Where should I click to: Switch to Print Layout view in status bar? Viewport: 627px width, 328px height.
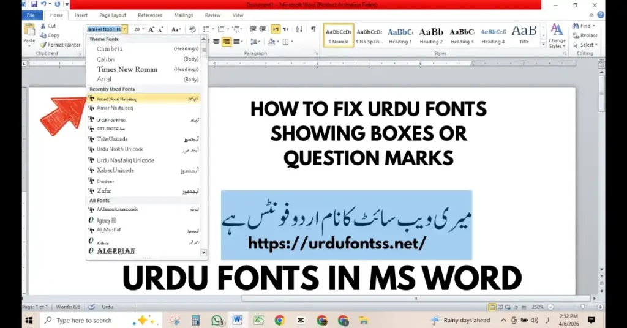492,307
